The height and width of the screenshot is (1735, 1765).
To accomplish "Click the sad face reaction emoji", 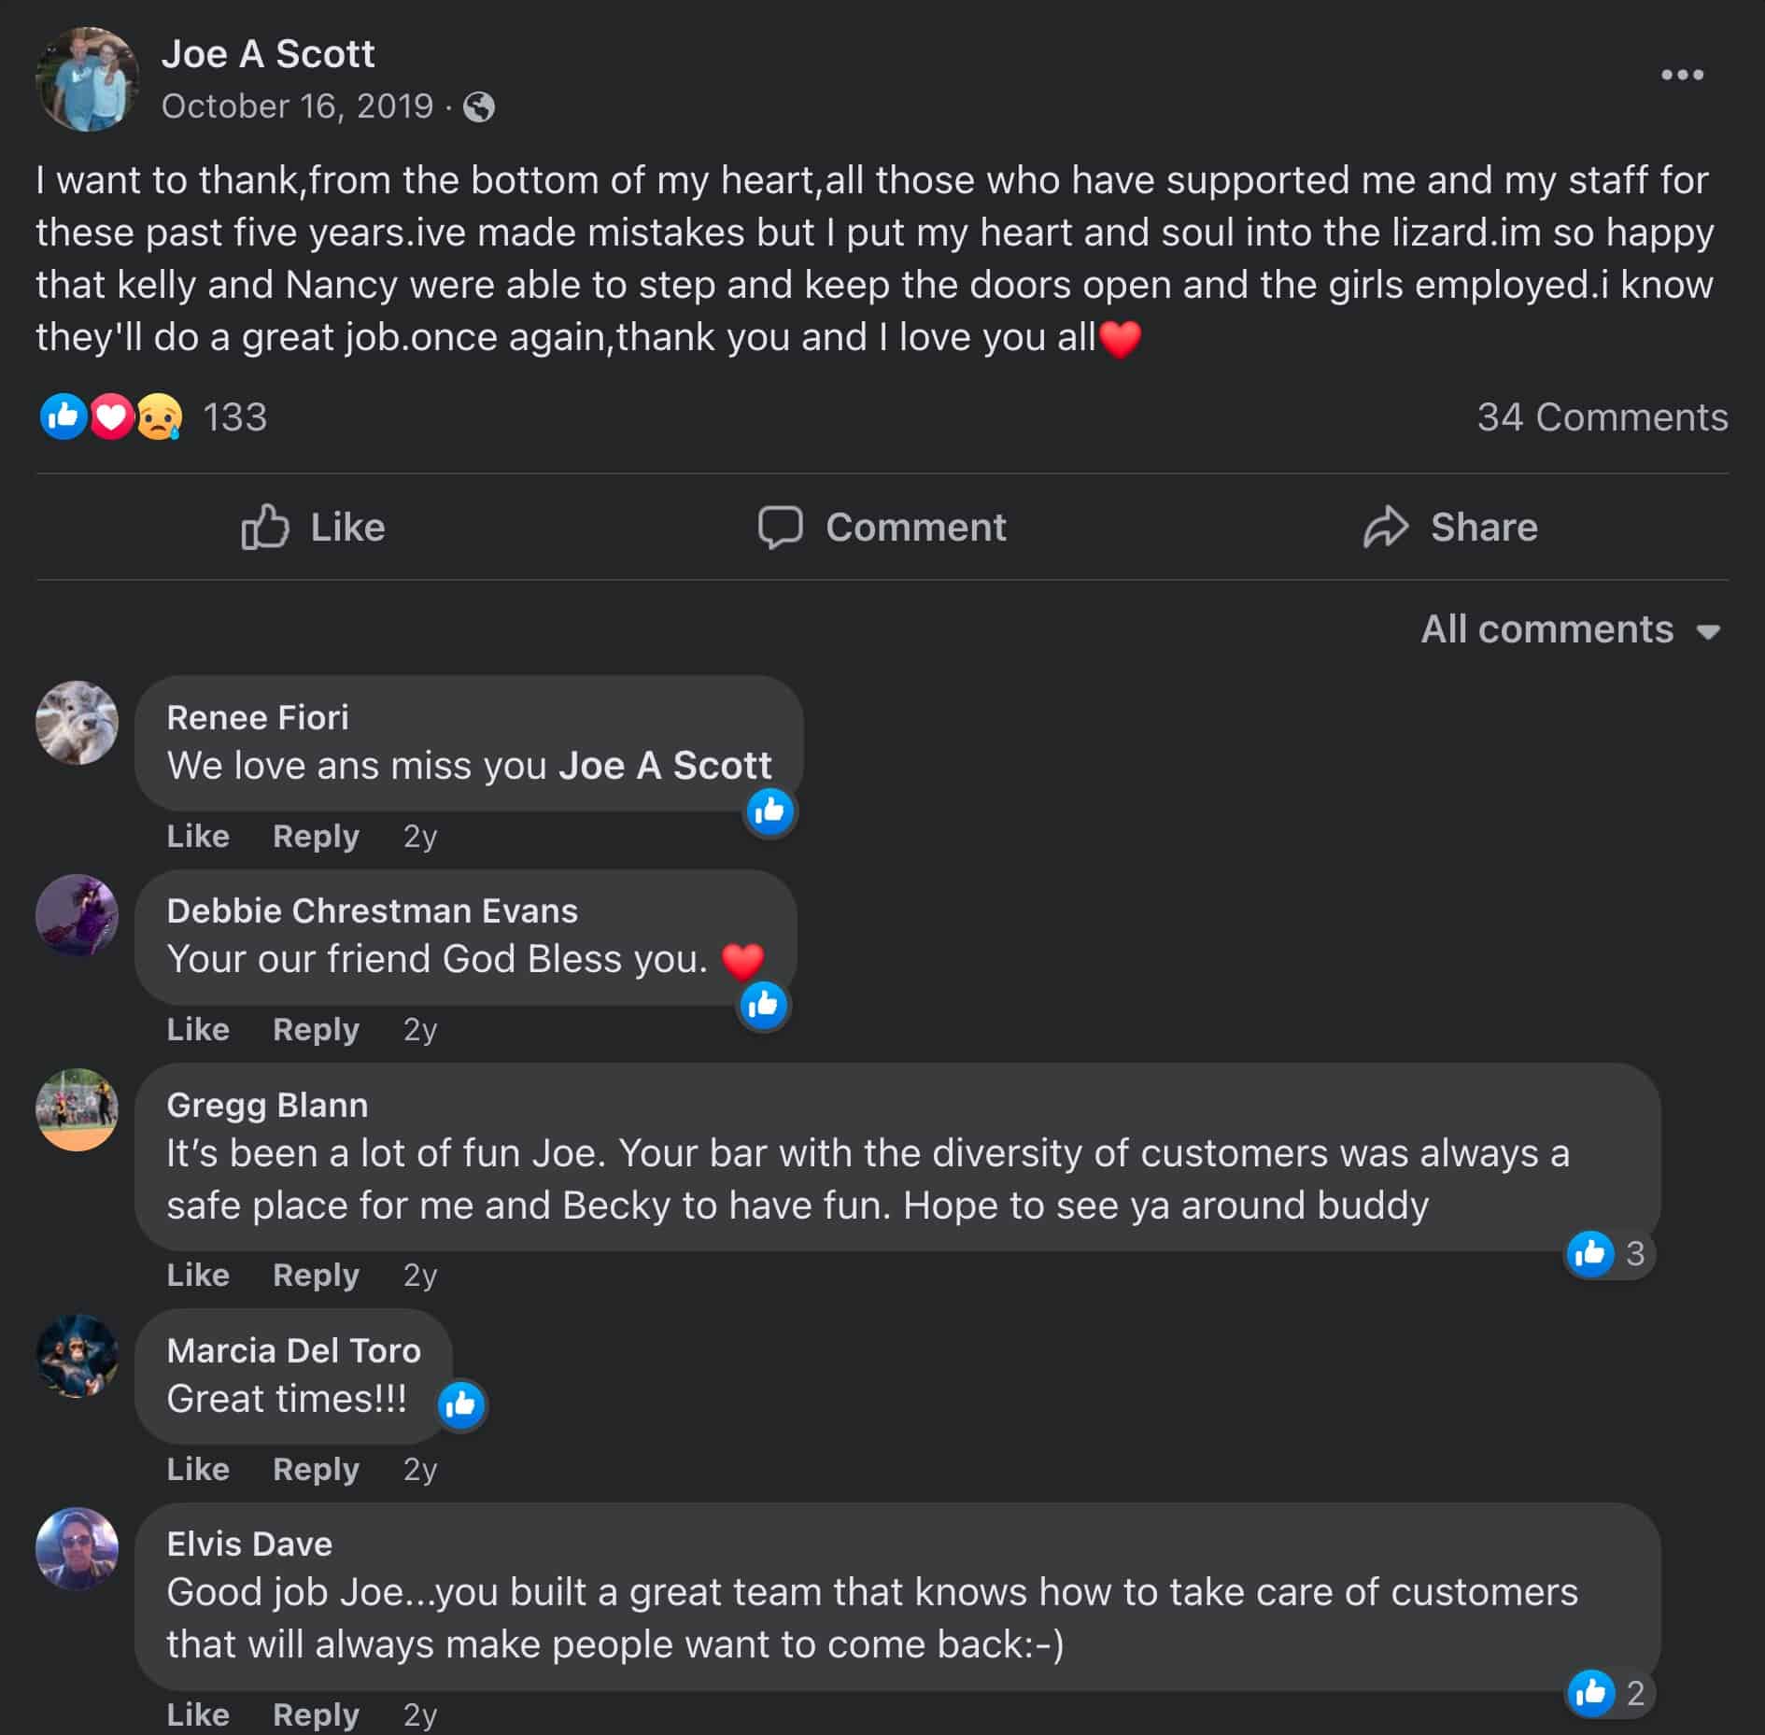I will coord(160,417).
